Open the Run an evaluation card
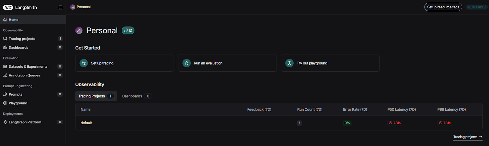The width and height of the screenshot is (489, 146). pos(227,63)
